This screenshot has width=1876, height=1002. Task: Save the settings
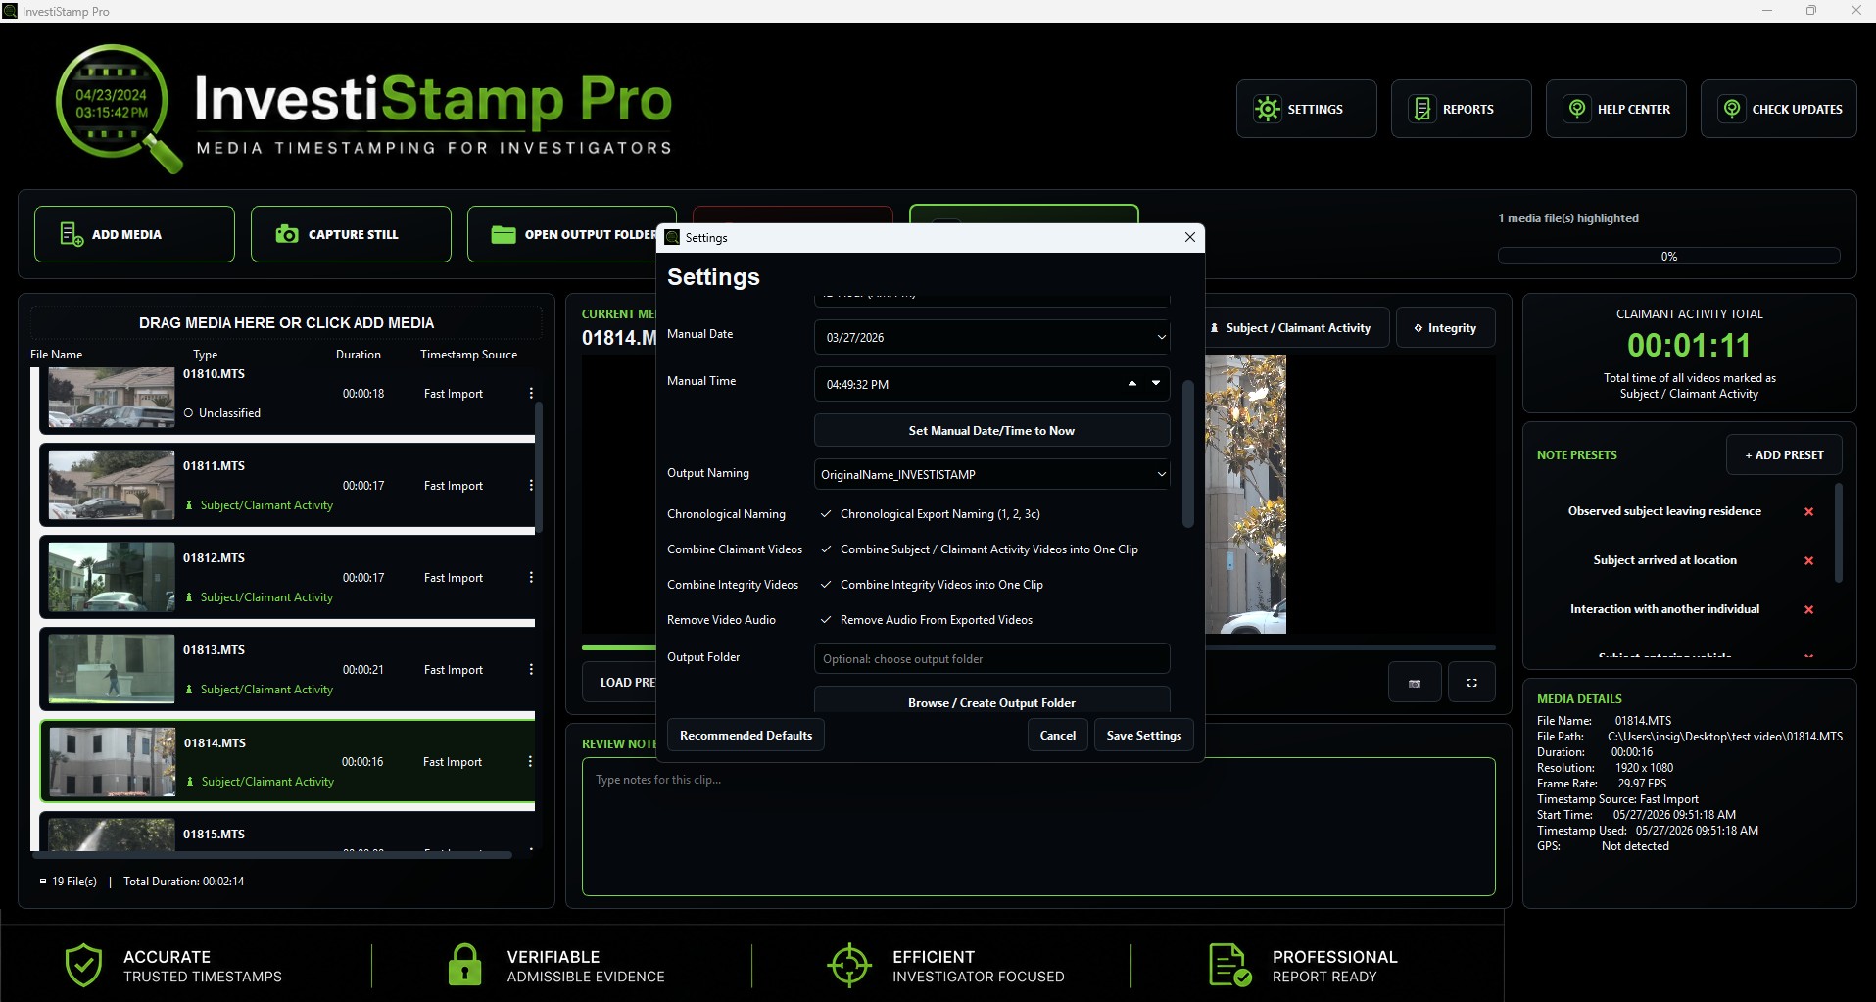pyautogui.click(x=1143, y=735)
